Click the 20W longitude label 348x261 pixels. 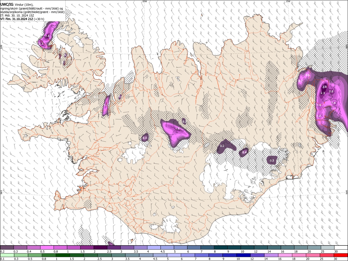[145, 1]
